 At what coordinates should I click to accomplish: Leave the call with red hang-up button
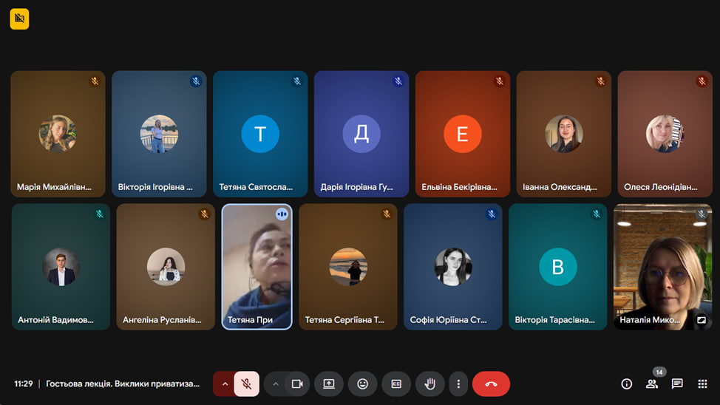491,384
